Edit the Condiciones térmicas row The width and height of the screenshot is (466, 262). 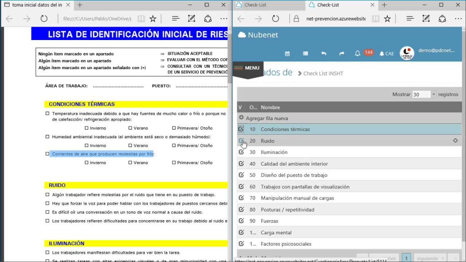pos(241,129)
